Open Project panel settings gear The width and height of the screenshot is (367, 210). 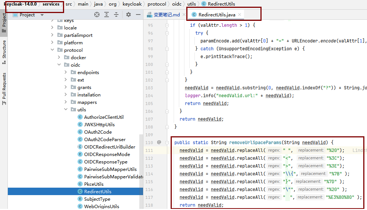(x=128, y=15)
